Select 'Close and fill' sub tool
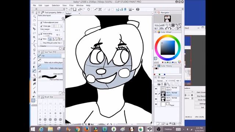This screenshot has height=132, width=235. [50, 73]
